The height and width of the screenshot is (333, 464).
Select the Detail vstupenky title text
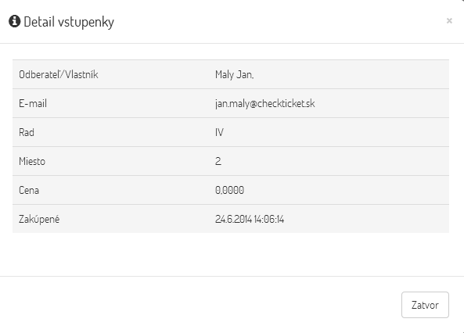(69, 22)
